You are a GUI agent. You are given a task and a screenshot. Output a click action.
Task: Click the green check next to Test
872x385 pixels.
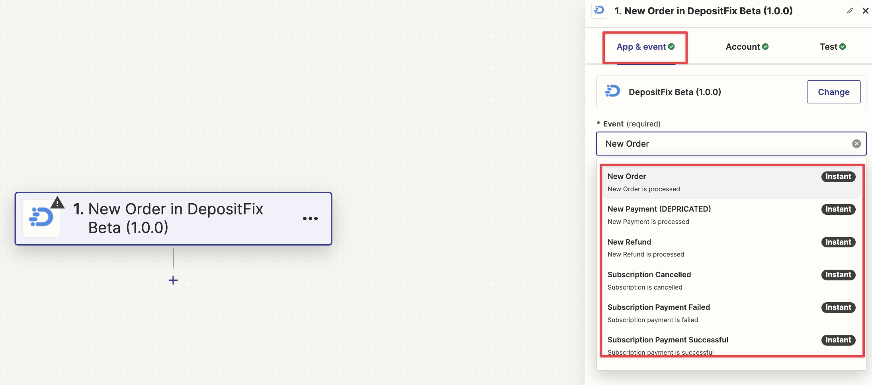843,47
